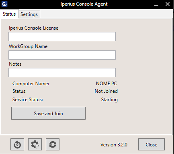Click into the Notes text box

[62, 73]
